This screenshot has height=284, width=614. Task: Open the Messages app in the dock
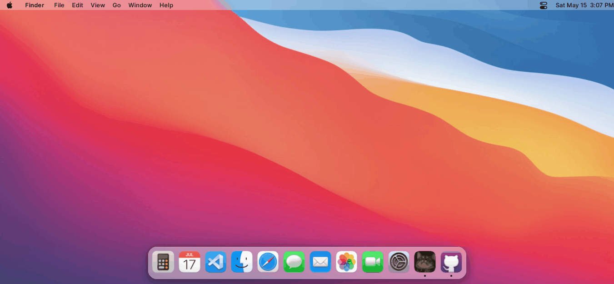tap(294, 262)
